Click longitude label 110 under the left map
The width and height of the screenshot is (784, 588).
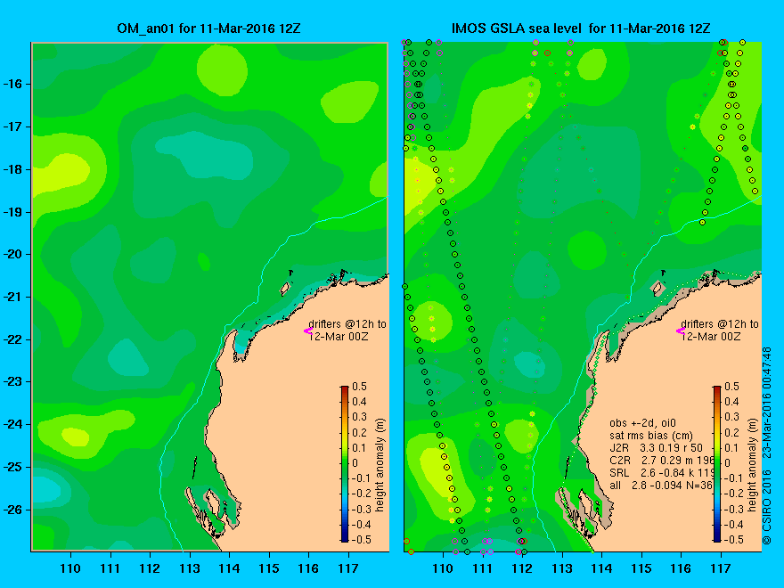70,568
